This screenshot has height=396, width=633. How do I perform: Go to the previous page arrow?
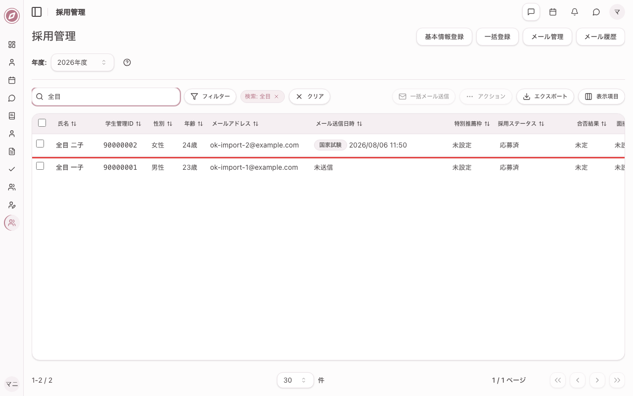click(578, 380)
